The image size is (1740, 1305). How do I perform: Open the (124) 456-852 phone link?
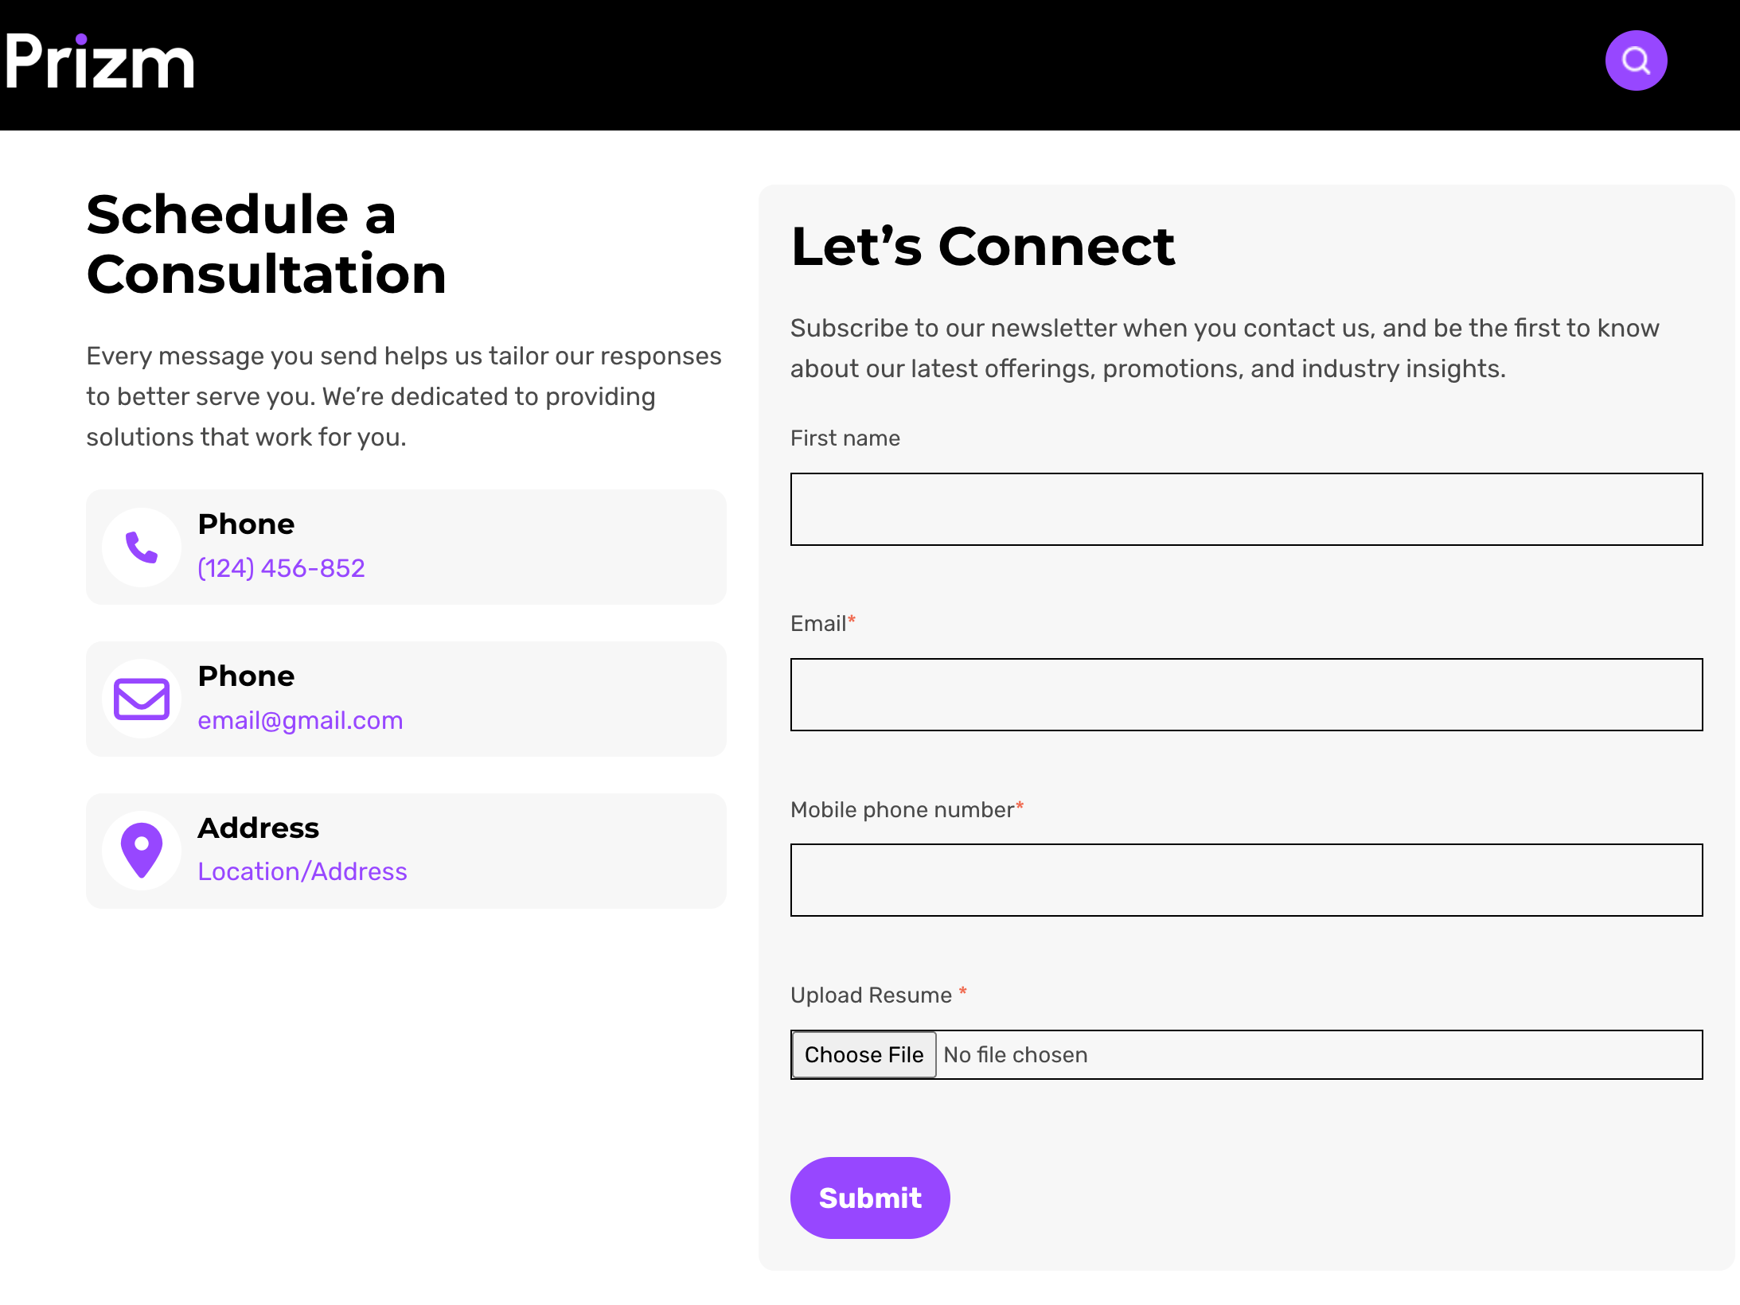point(281,568)
